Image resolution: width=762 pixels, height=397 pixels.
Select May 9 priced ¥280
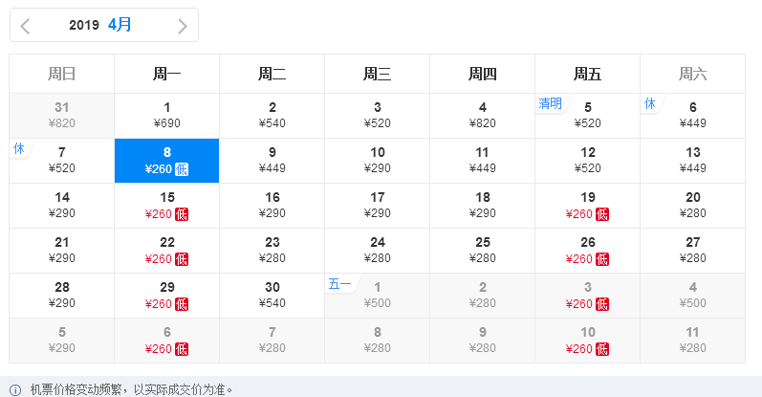click(x=482, y=341)
